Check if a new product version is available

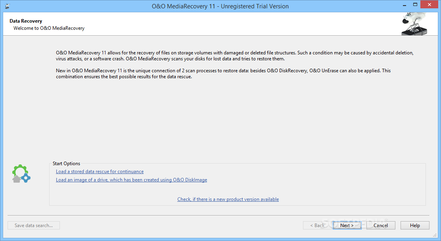228,199
